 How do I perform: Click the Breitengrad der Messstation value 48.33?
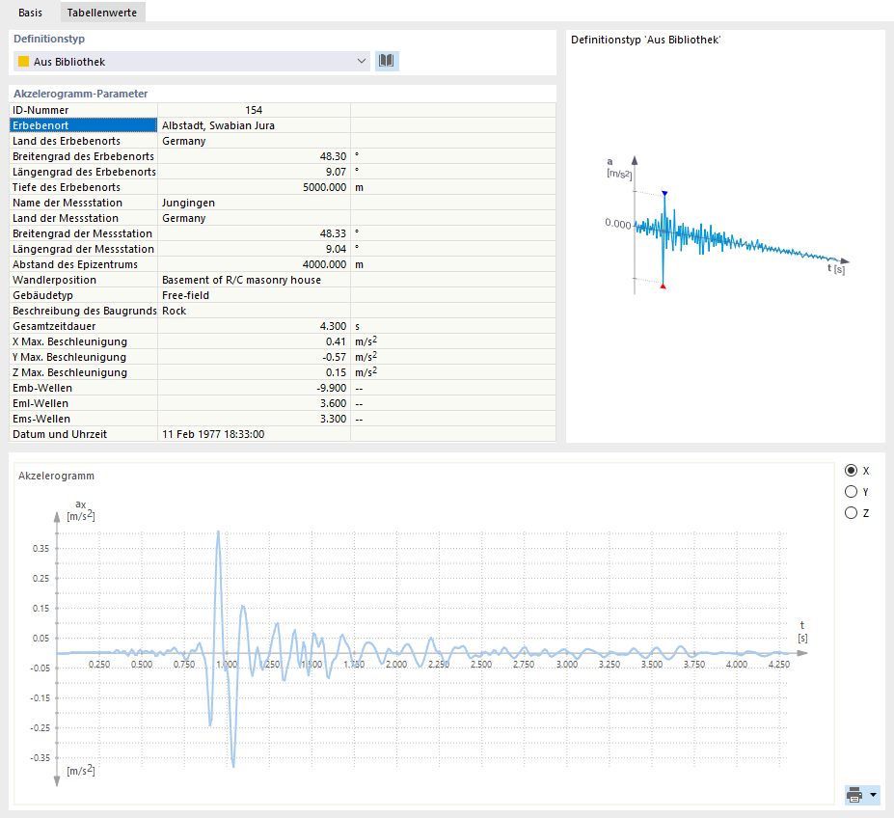pyautogui.click(x=333, y=233)
